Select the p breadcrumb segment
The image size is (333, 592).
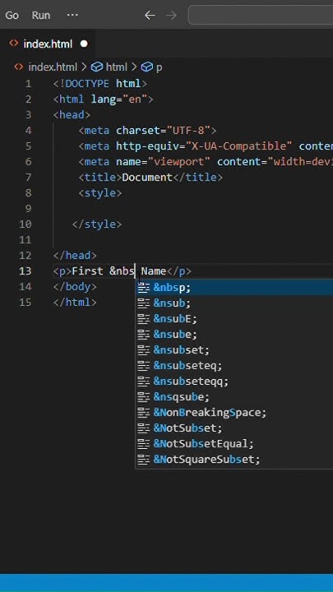point(160,67)
